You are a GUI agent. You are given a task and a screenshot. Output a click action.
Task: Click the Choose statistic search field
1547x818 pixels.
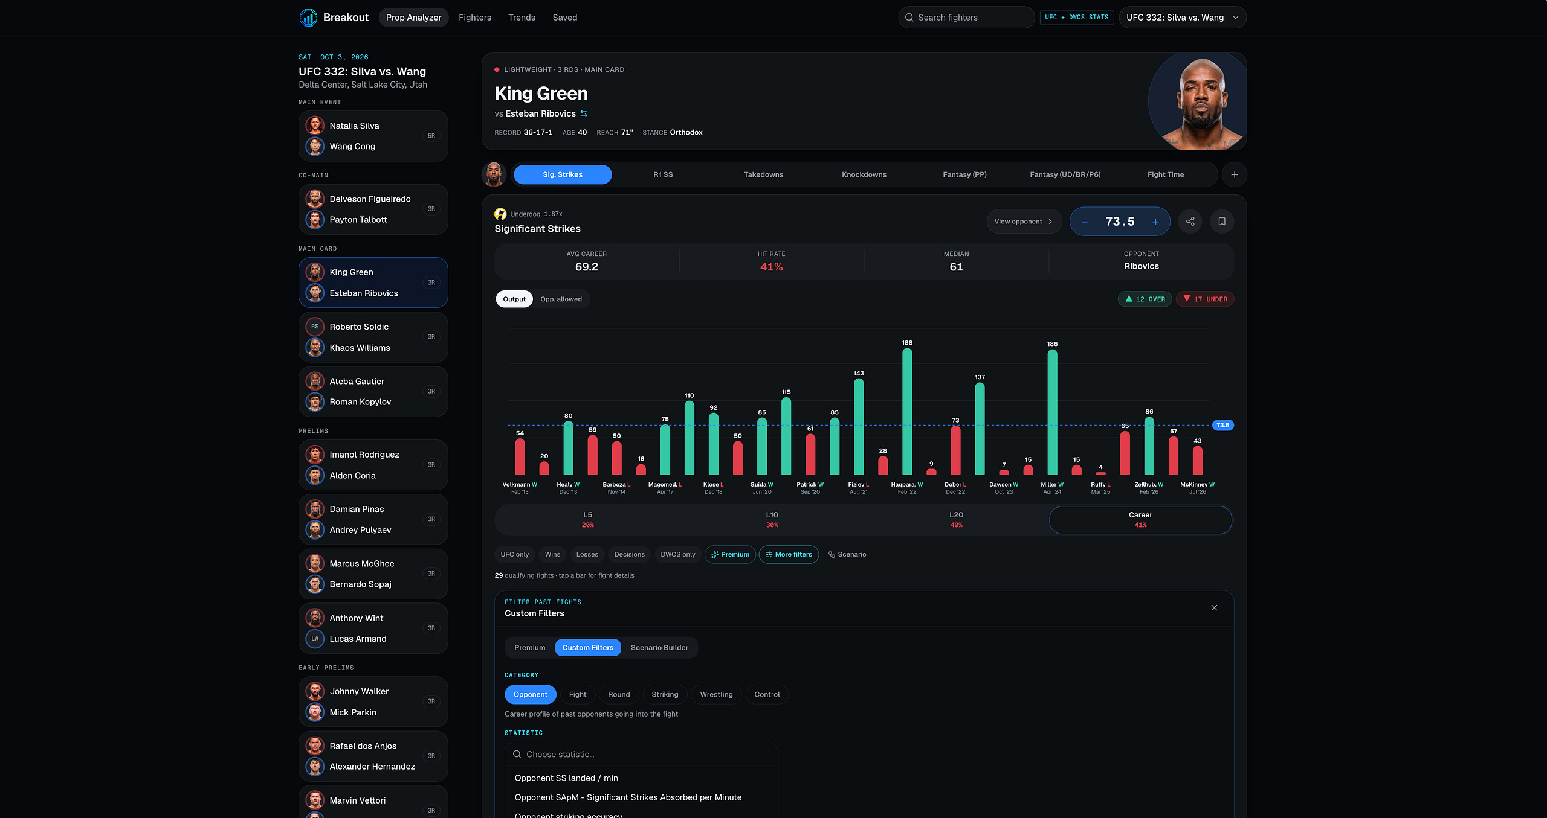641,754
